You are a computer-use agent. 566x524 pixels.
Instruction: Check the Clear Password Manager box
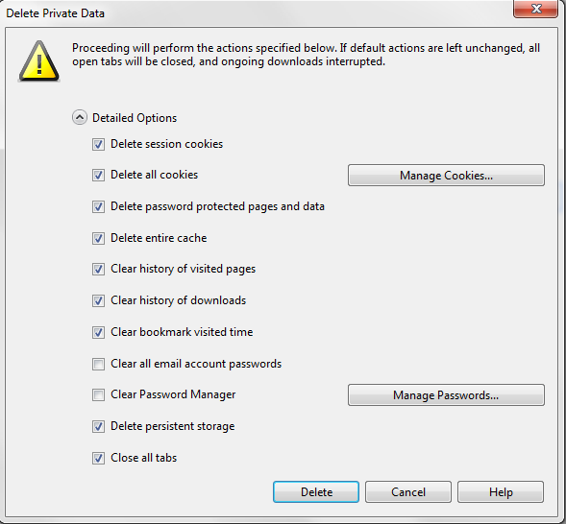[98, 395]
